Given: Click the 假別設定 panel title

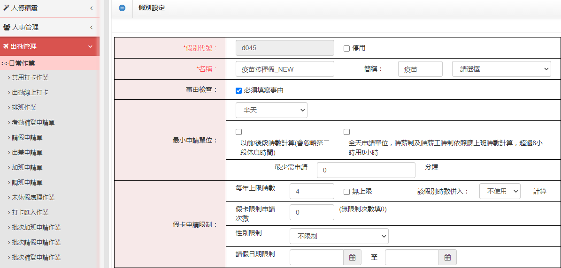Looking at the screenshot, I should click(152, 8).
